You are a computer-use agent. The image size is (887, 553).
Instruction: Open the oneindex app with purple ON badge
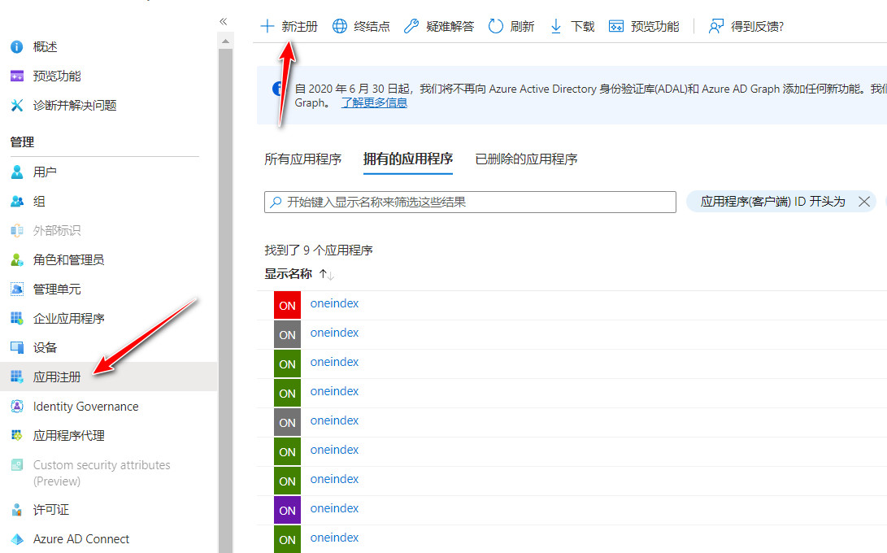(334, 508)
